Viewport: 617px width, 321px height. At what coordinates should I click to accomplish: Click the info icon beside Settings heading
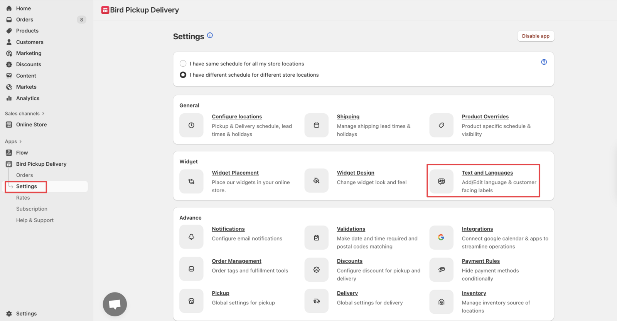click(x=210, y=35)
